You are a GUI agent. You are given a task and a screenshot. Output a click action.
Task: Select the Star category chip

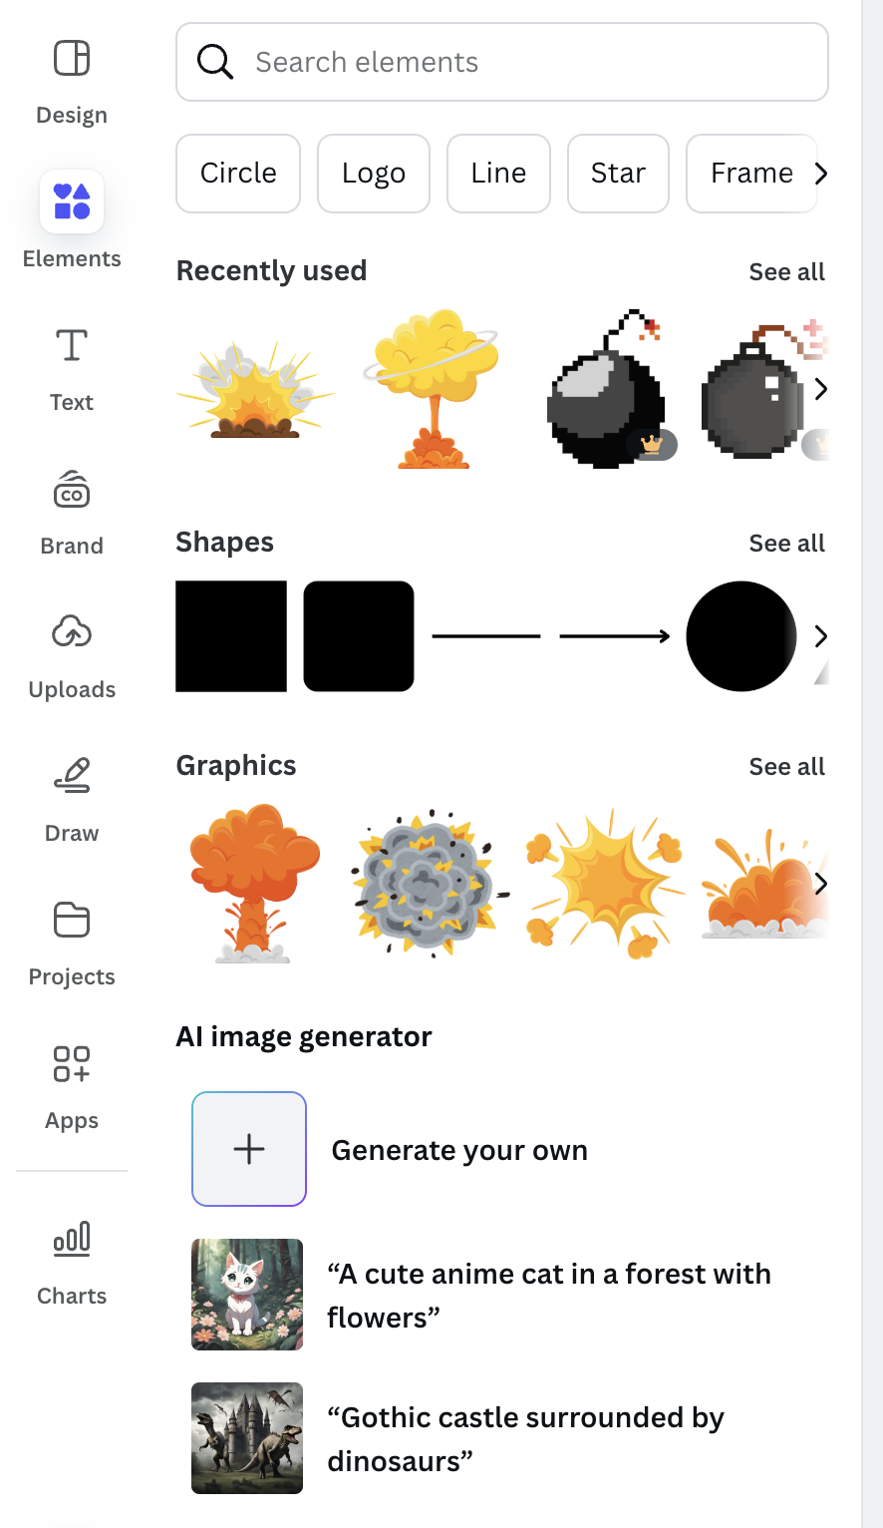coord(618,174)
